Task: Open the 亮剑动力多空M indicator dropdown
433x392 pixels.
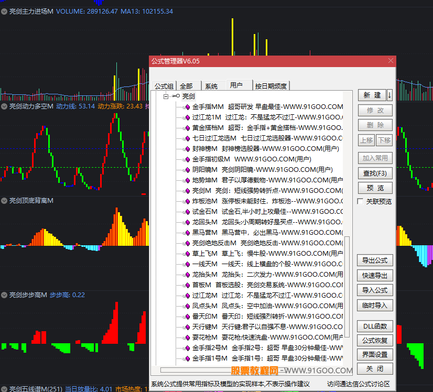Action: (x=4, y=106)
